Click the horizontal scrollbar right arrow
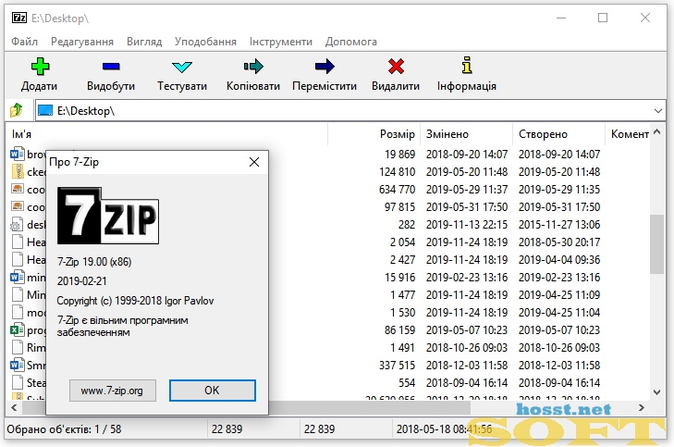674x447 pixels. [642, 407]
